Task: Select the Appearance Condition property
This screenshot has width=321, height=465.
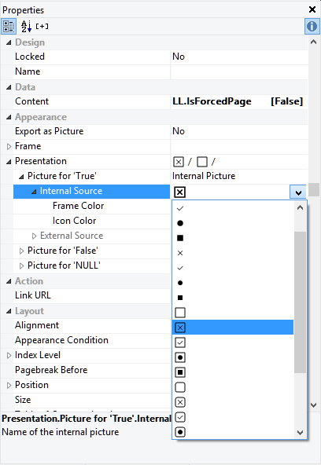Action: coord(62,340)
